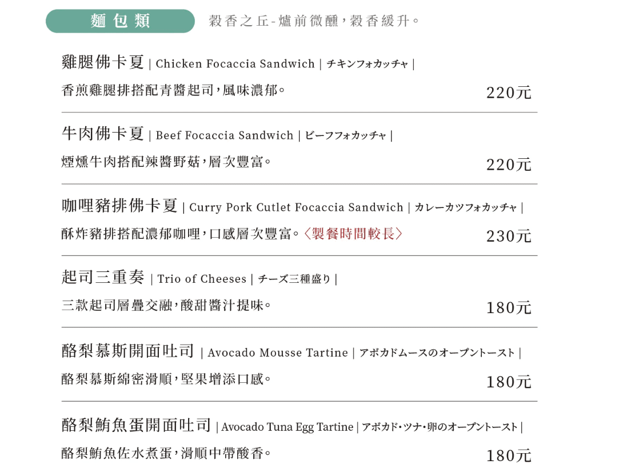Click the 230元 price
Screen dimensions: 623x476
click(509, 236)
